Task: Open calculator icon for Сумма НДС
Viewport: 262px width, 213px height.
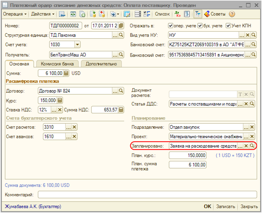Action: (x=121, y=110)
